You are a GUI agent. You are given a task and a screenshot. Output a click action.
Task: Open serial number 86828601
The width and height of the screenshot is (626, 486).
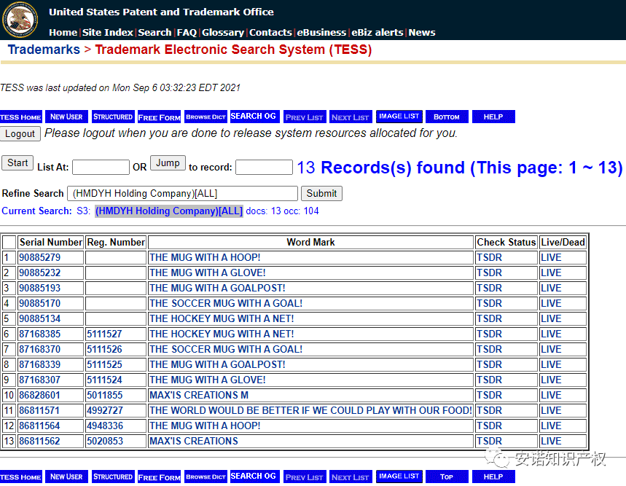(39, 396)
